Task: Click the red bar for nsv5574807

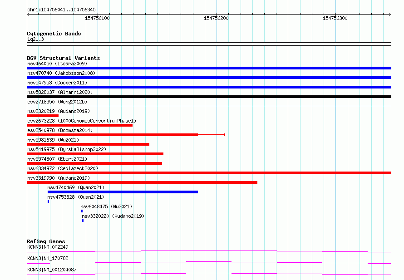Action: (x=94, y=163)
